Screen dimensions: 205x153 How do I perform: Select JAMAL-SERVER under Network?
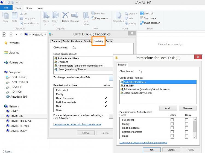click(x=20, y=126)
